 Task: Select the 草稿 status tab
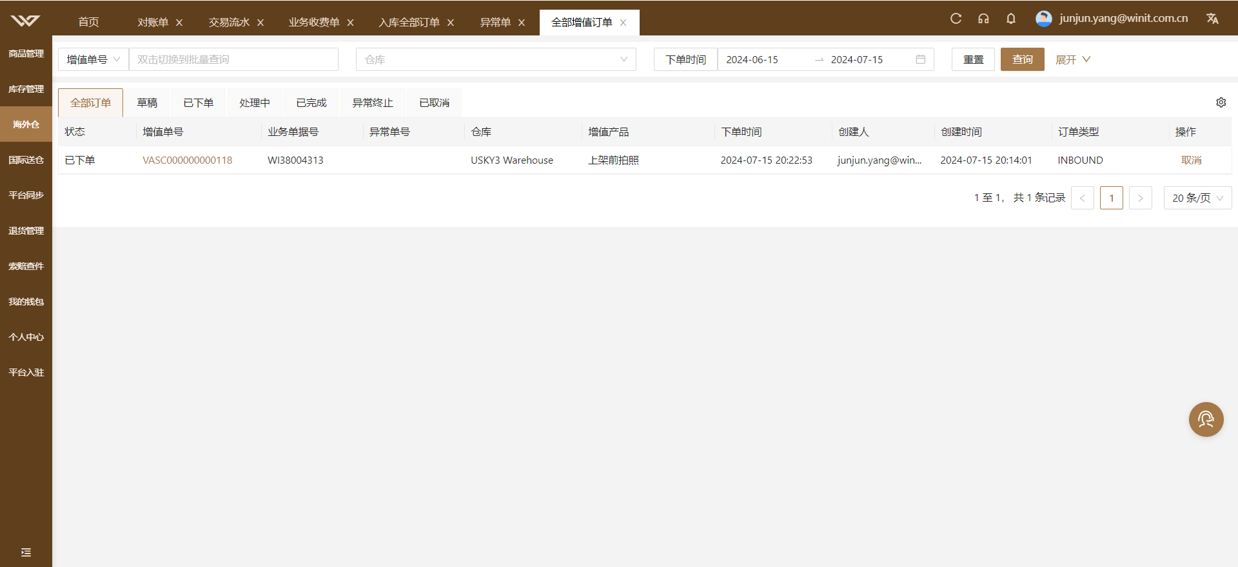pos(147,102)
